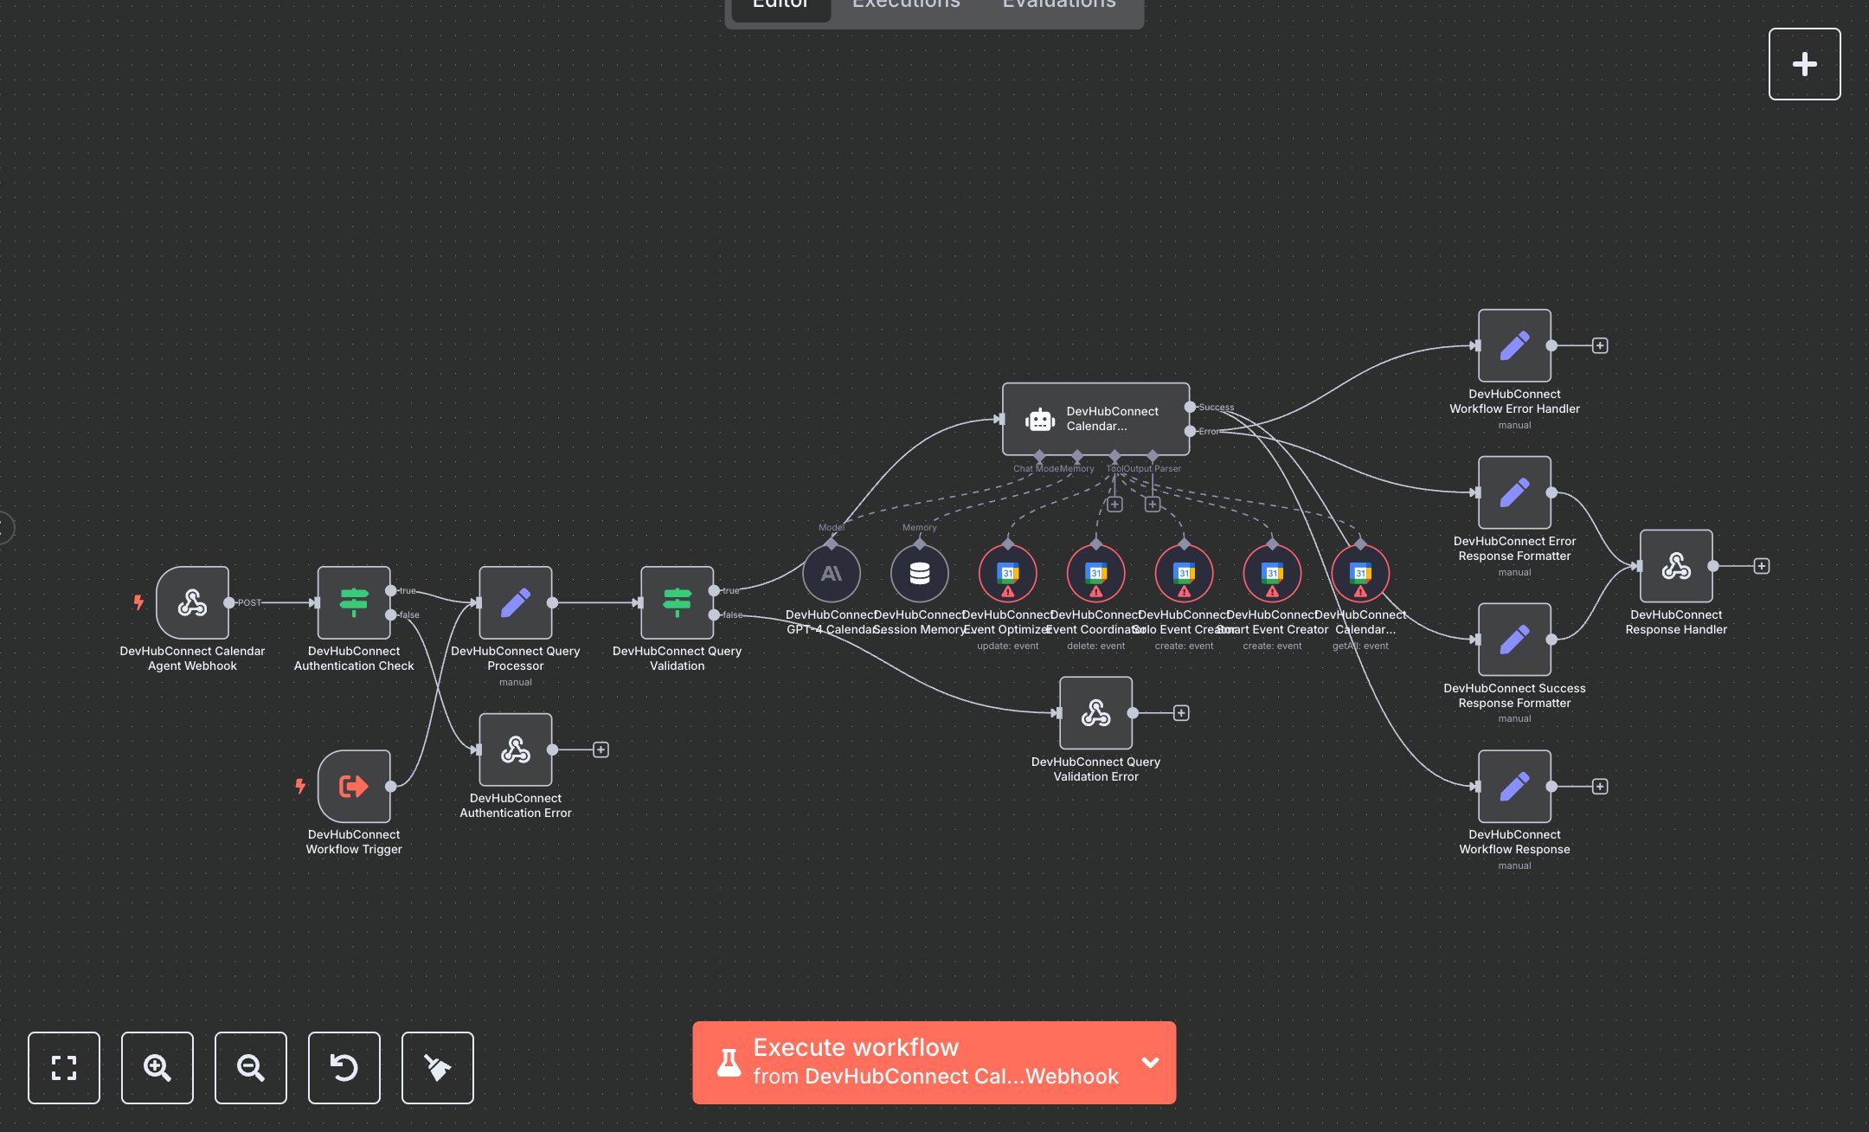Add a node after the Authentication Error output

(x=601, y=749)
